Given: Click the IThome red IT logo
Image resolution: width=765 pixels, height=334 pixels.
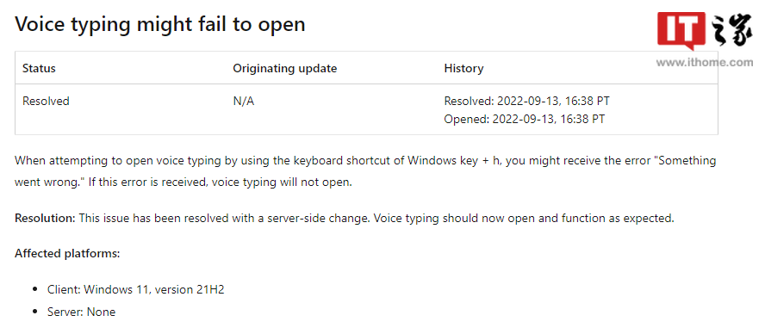Looking at the screenshot, I should pos(681,30).
